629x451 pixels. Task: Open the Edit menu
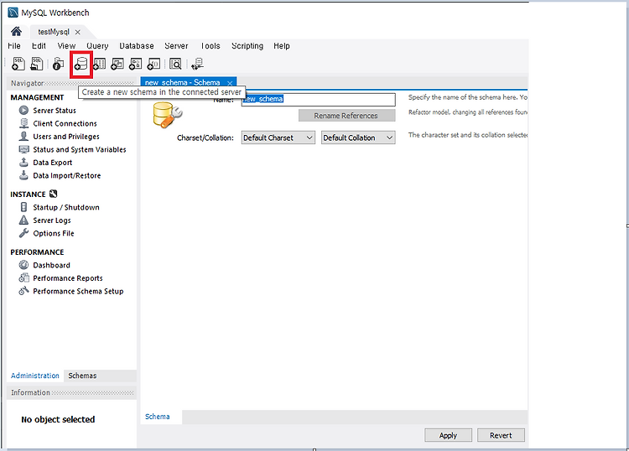tap(39, 46)
